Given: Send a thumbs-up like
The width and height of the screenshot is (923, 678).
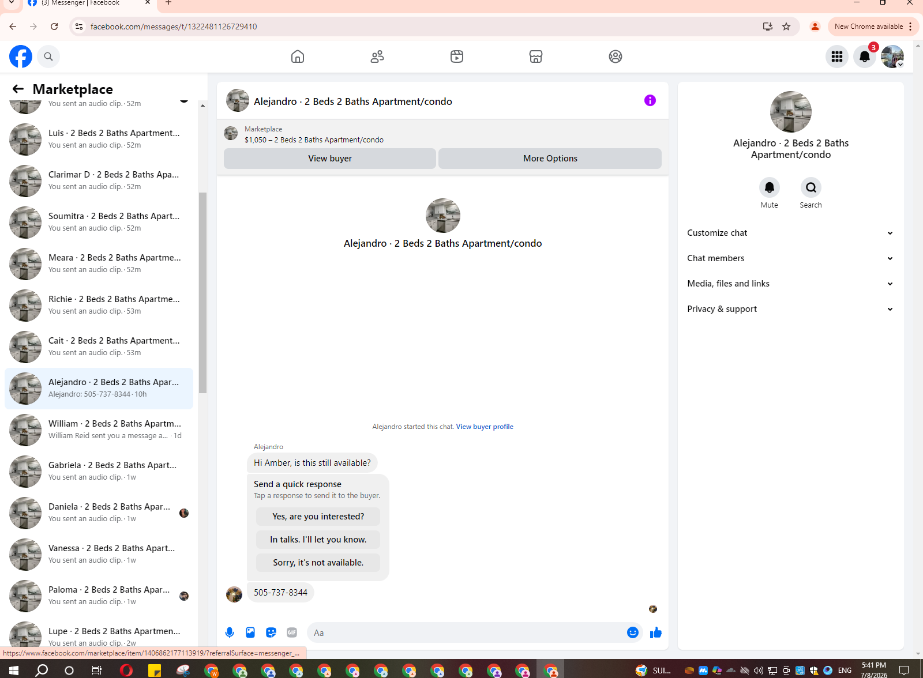Looking at the screenshot, I should click(x=656, y=632).
